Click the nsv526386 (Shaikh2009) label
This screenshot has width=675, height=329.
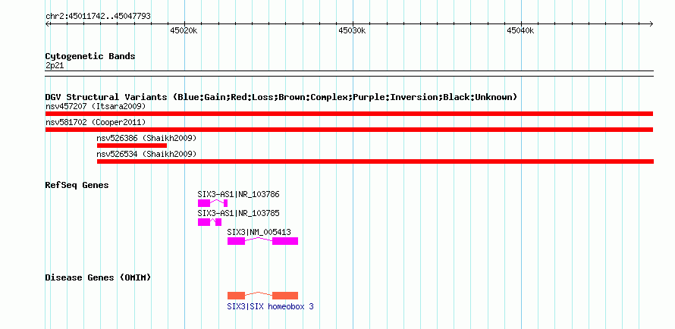click(146, 138)
